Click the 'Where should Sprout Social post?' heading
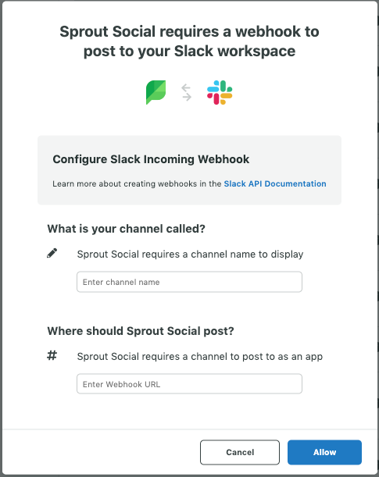The image size is (379, 477). click(141, 331)
